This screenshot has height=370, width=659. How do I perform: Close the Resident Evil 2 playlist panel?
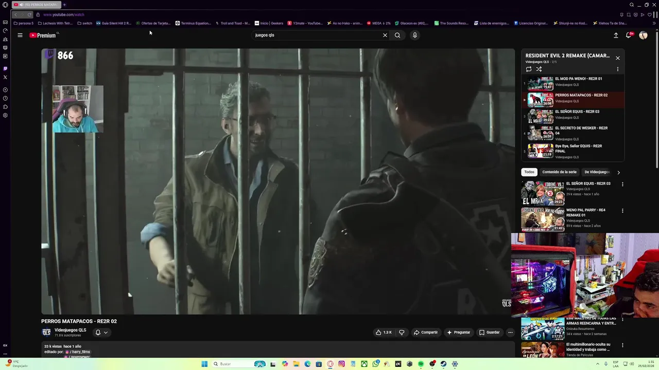(x=618, y=58)
